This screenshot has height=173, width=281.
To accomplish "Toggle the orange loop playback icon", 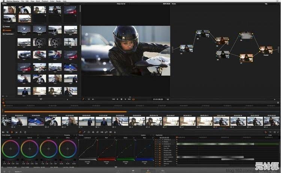I will coord(133,99).
